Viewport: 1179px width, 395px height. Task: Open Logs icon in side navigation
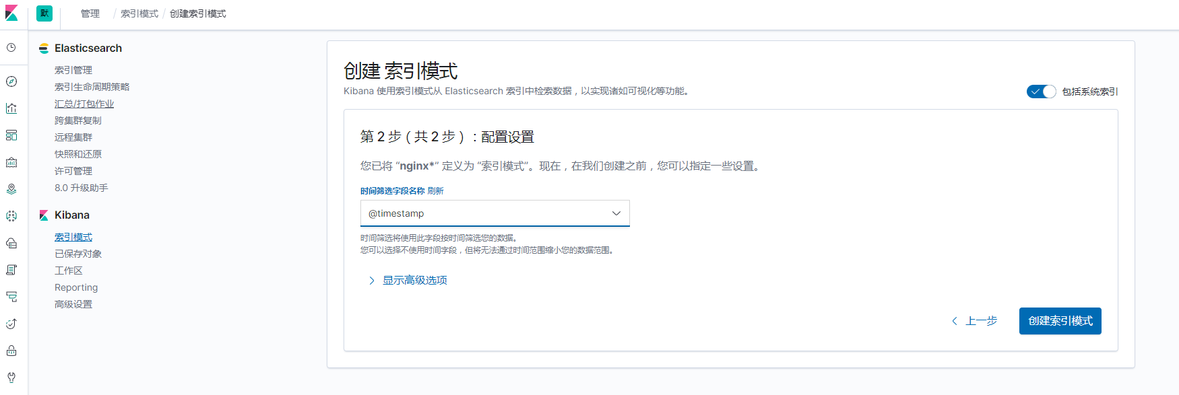click(x=11, y=270)
